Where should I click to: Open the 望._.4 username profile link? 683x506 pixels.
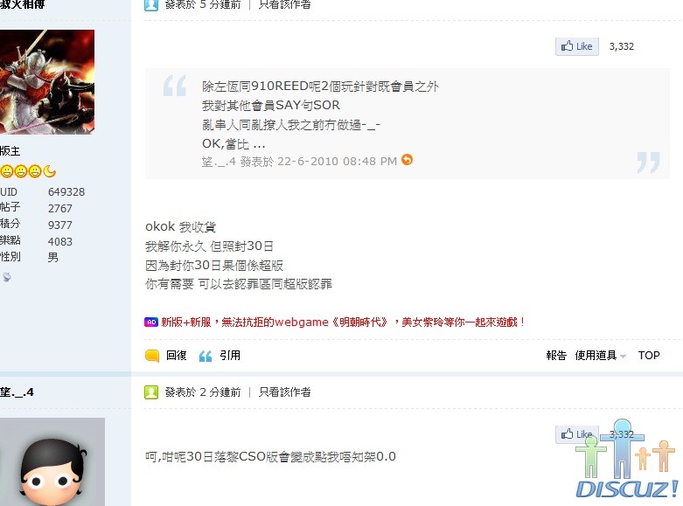coord(17,392)
